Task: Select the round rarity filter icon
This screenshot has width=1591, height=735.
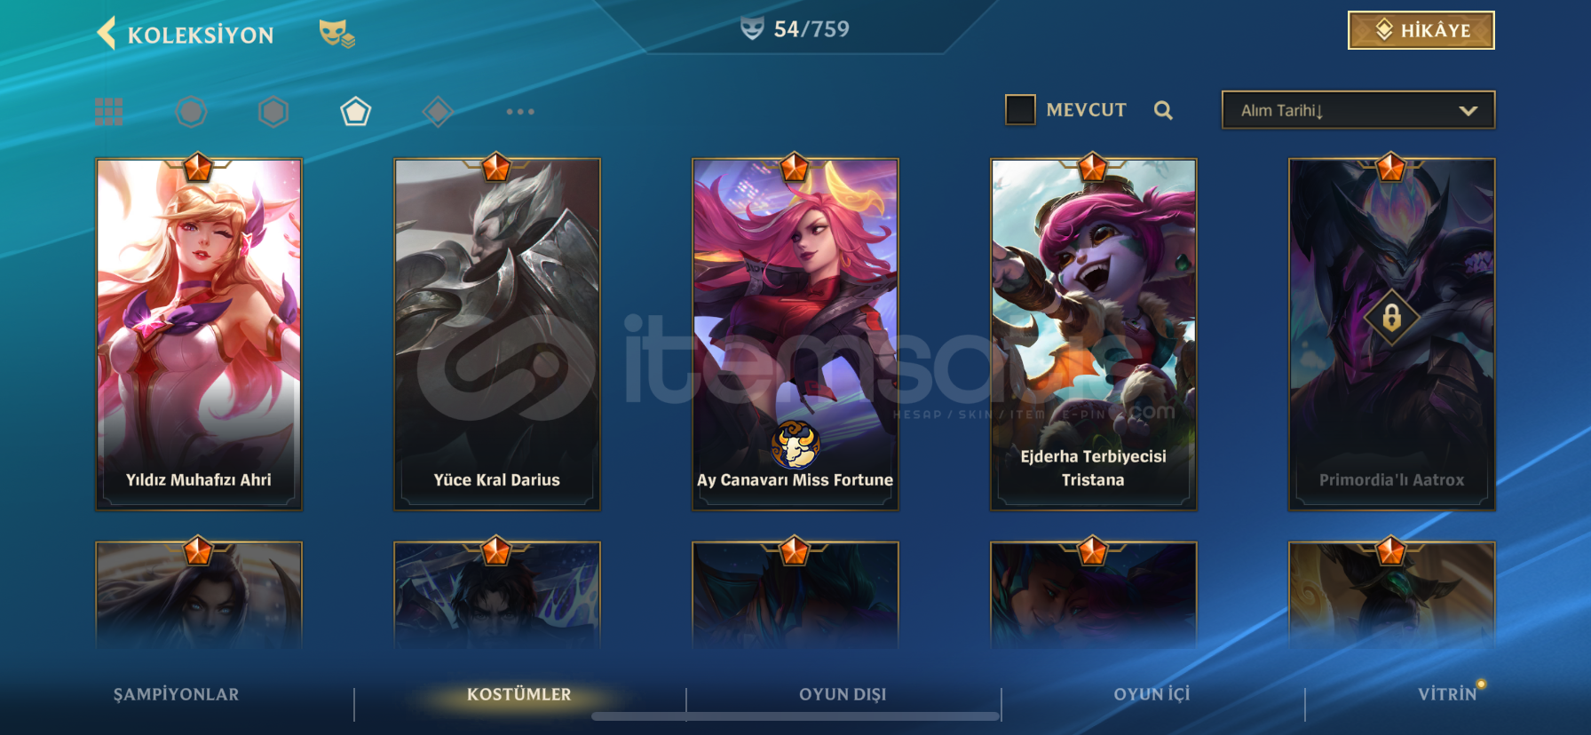Action: click(191, 112)
